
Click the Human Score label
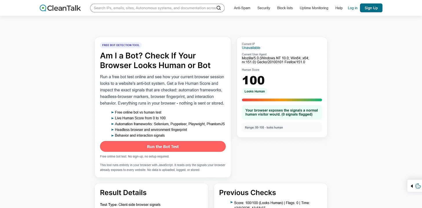click(251, 70)
